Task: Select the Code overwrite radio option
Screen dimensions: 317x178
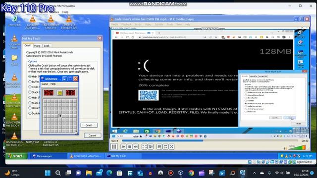Action: coord(30,87)
